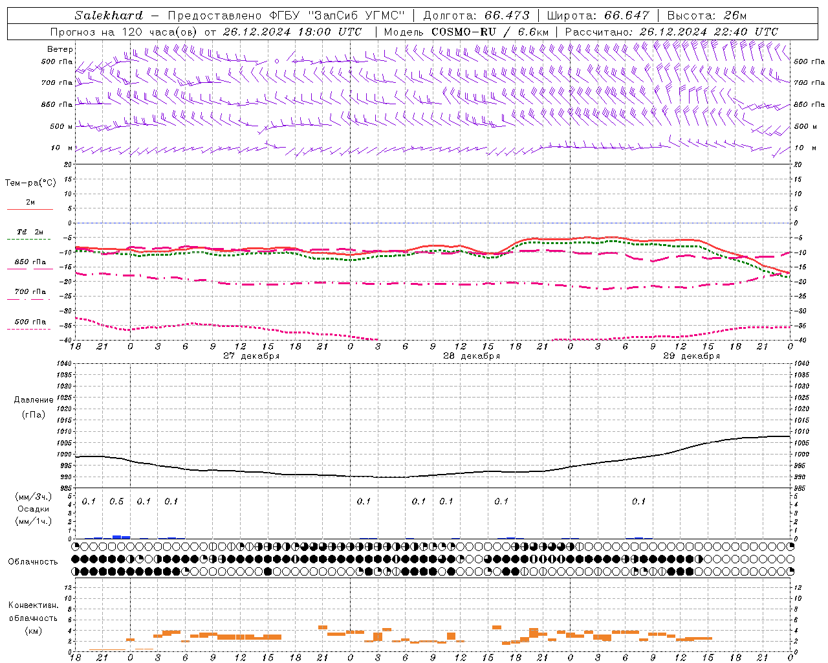Click the left '500 м' wind level label
Image resolution: width=828 pixels, height=663 pixels.
61,127
